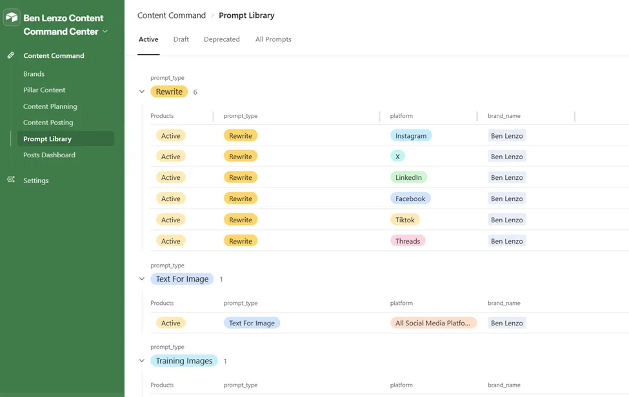This screenshot has height=397, width=629.
Task: Collapse the Text For Image group
Action: [x=141, y=278]
